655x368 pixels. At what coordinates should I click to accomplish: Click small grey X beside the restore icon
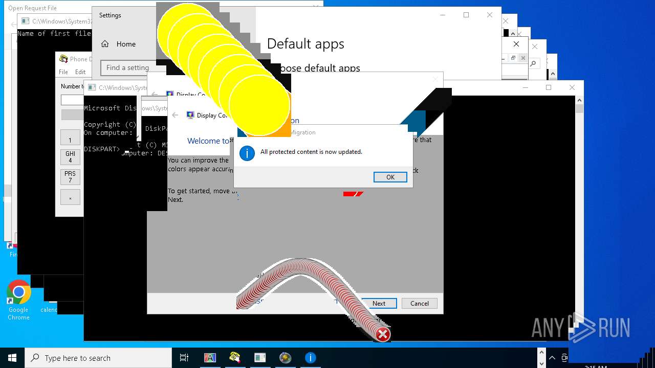[x=522, y=58]
